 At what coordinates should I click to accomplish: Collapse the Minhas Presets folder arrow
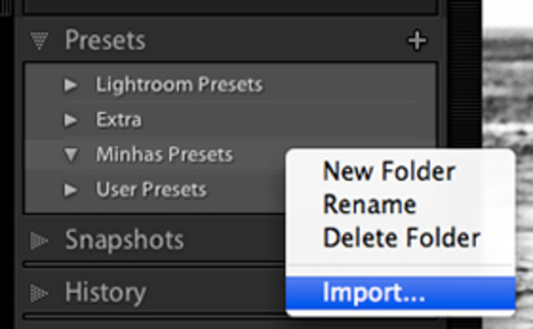click(x=71, y=155)
